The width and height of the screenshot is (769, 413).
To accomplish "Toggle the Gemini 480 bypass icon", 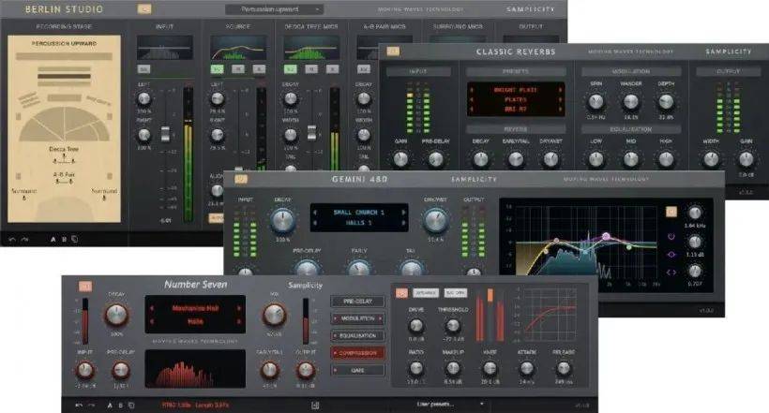I will [x=242, y=179].
